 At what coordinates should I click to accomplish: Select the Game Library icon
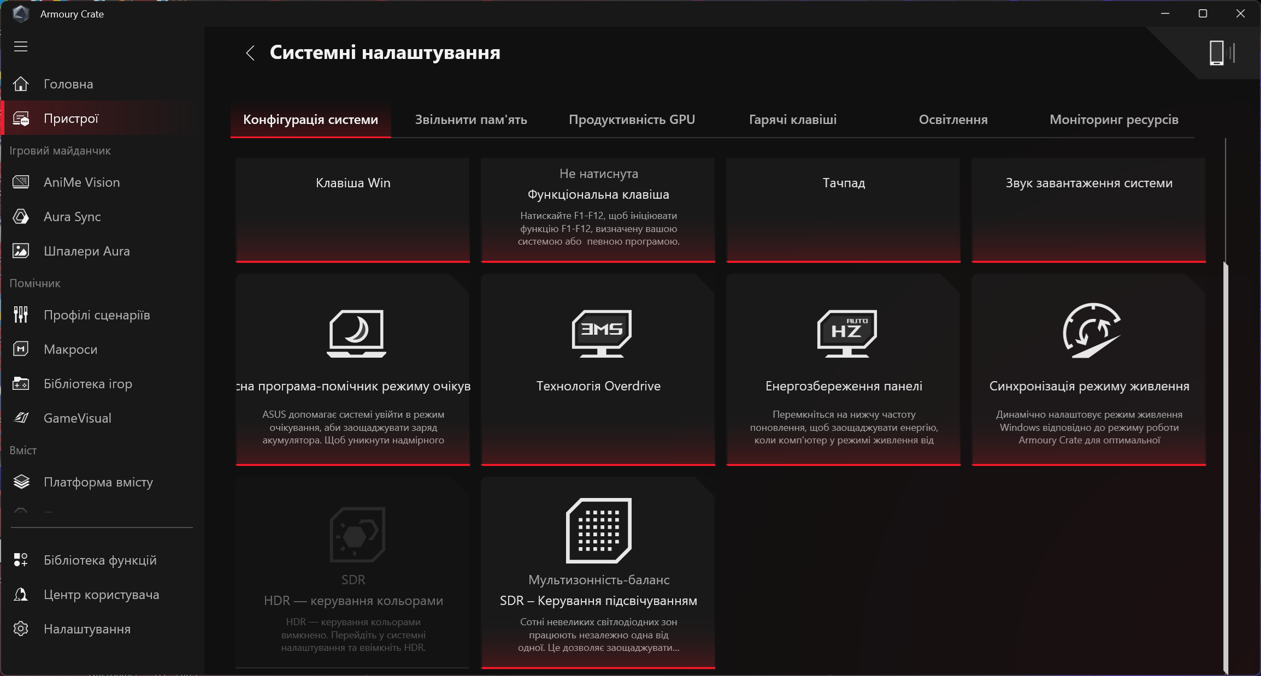pyautogui.click(x=21, y=384)
